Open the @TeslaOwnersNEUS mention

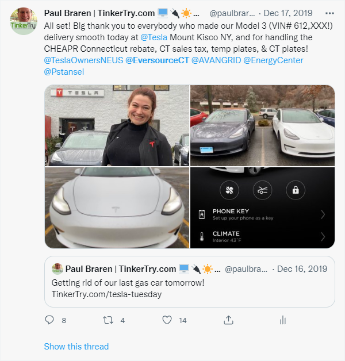point(83,60)
